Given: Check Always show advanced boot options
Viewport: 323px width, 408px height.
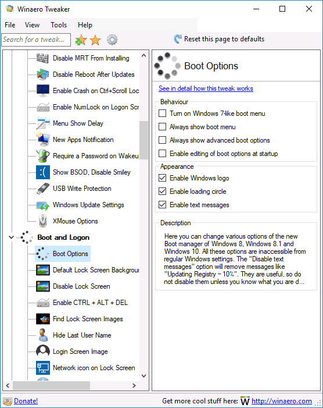Looking at the screenshot, I should pos(162,140).
